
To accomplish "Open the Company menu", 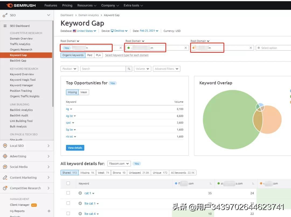I will (110, 6).
